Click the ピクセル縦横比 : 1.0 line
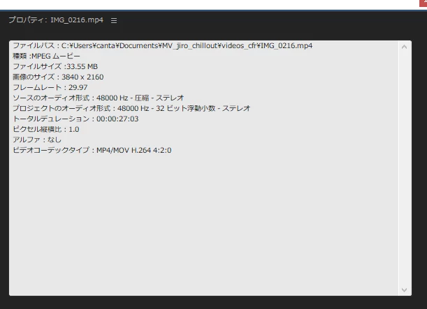The width and height of the screenshot is (427, 309). pyautogui.click(x=46, y=129)
